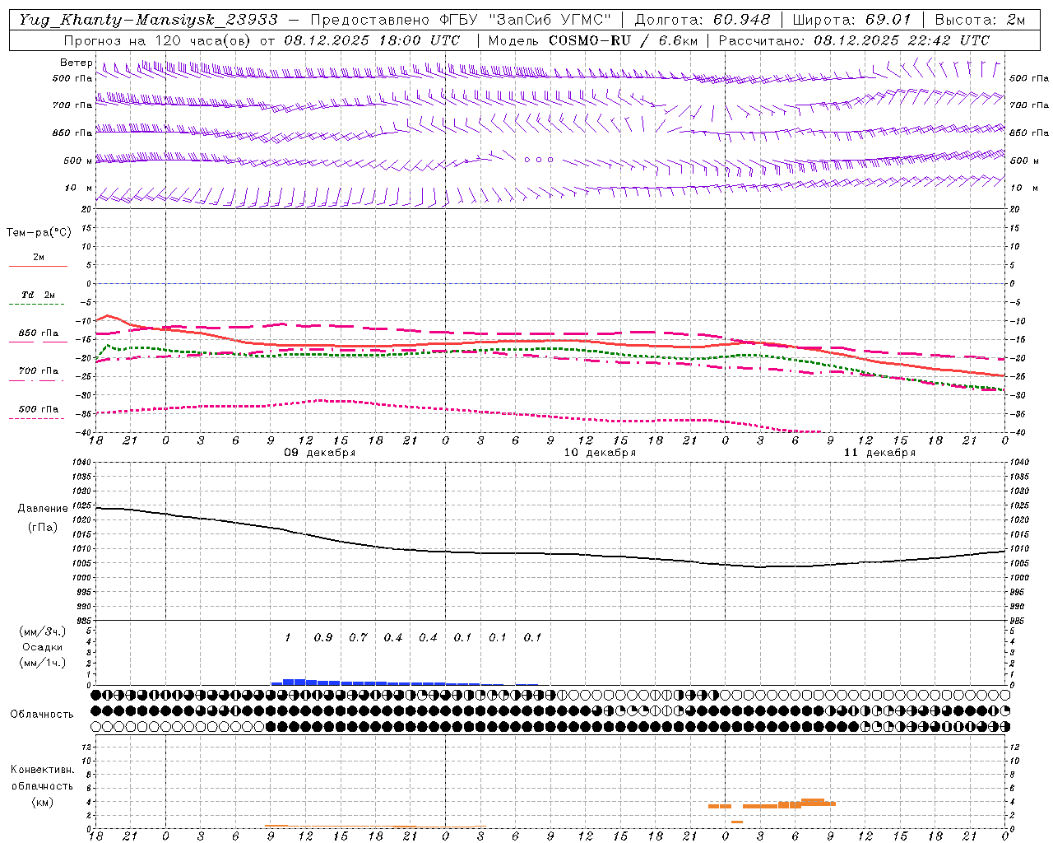Click the 'Давление' pressure panel label
The width and height of the screenshot is (1053, 843).
[x=43, y=509]
